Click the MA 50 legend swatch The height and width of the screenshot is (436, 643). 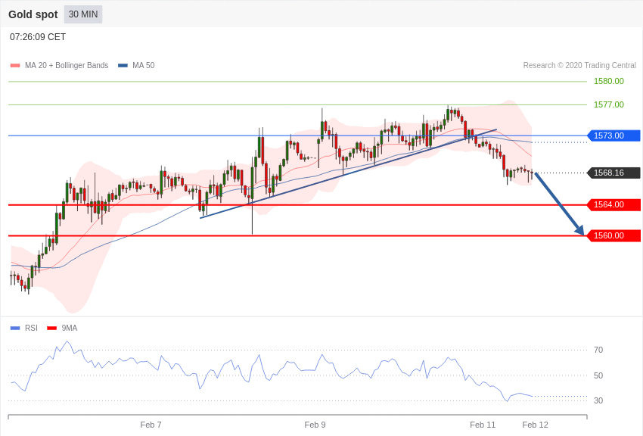pos(123,65)
